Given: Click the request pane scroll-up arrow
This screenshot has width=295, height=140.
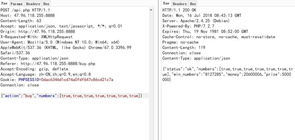Looking at the screenshot, I should (151, 10).
